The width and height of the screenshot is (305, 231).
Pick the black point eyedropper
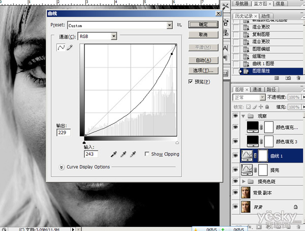click(113, 154)
